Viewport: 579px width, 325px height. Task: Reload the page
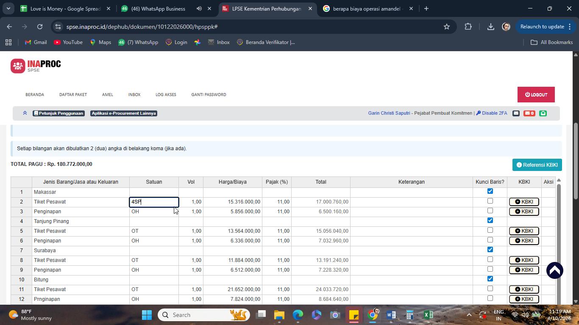(40, 27)
